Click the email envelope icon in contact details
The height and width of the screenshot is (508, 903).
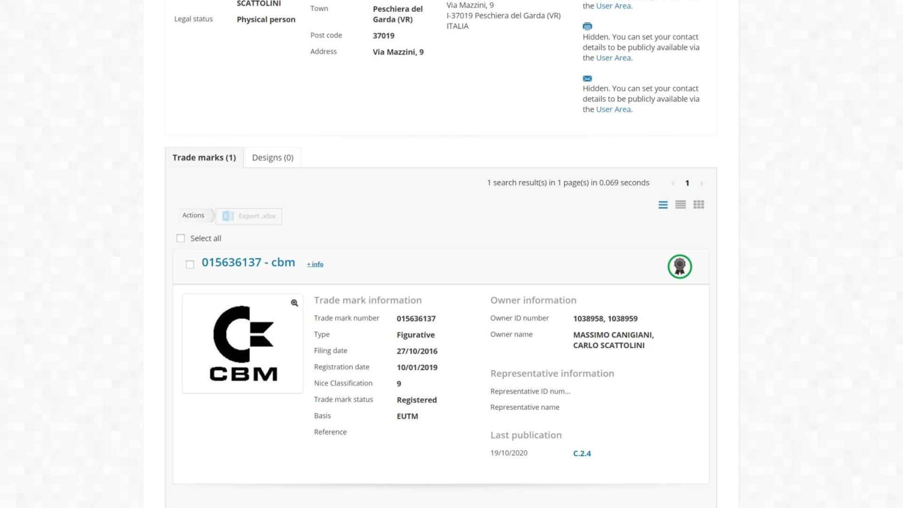point(587,79)
